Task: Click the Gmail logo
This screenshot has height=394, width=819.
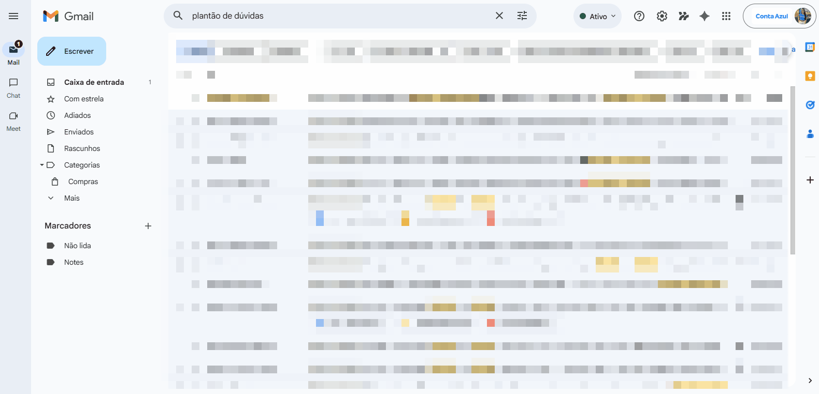Action: 68,16
